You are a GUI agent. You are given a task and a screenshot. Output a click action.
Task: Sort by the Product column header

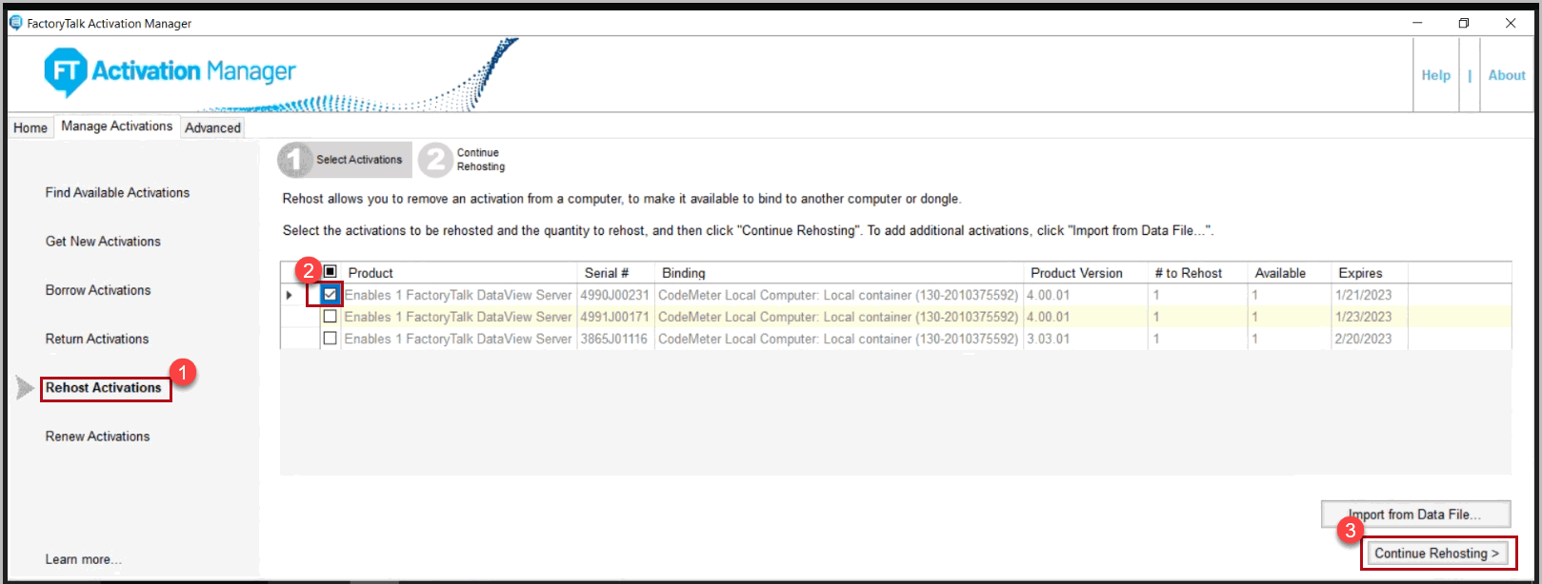(x=459, y=273)
